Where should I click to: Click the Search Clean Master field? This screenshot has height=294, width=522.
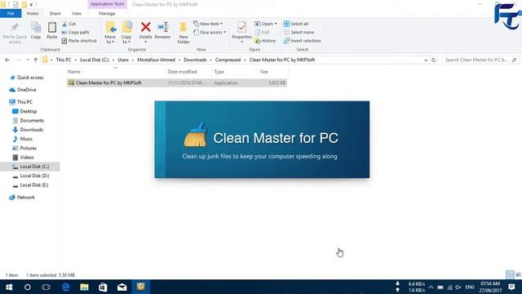[480, 60]
